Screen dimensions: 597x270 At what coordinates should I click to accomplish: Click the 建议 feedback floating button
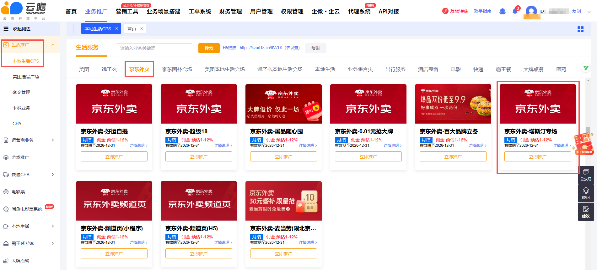point(586,212)
